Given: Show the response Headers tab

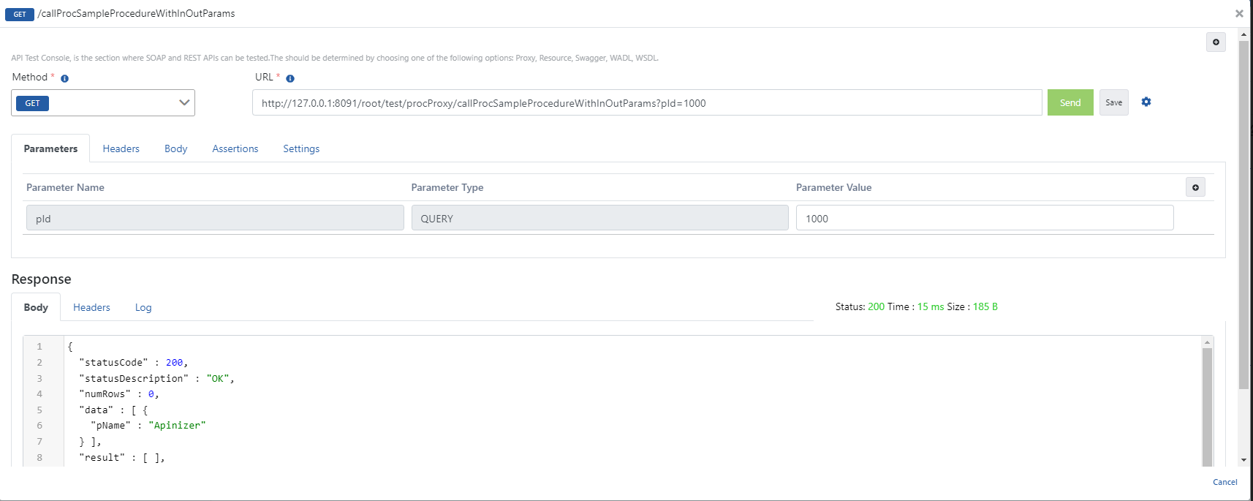Looking at the screenshot, I should click(91, 307).
